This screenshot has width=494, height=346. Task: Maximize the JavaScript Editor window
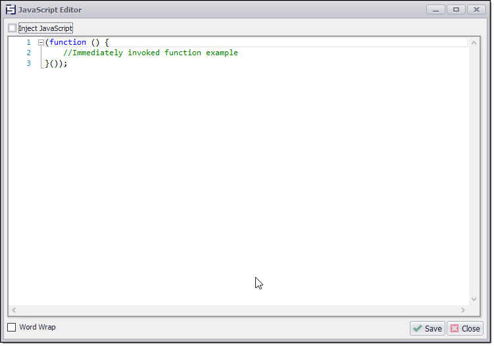pos(456,10)
